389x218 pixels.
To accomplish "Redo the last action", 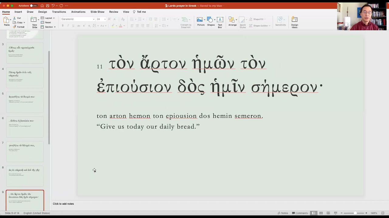I will click(x=61, y=5).
